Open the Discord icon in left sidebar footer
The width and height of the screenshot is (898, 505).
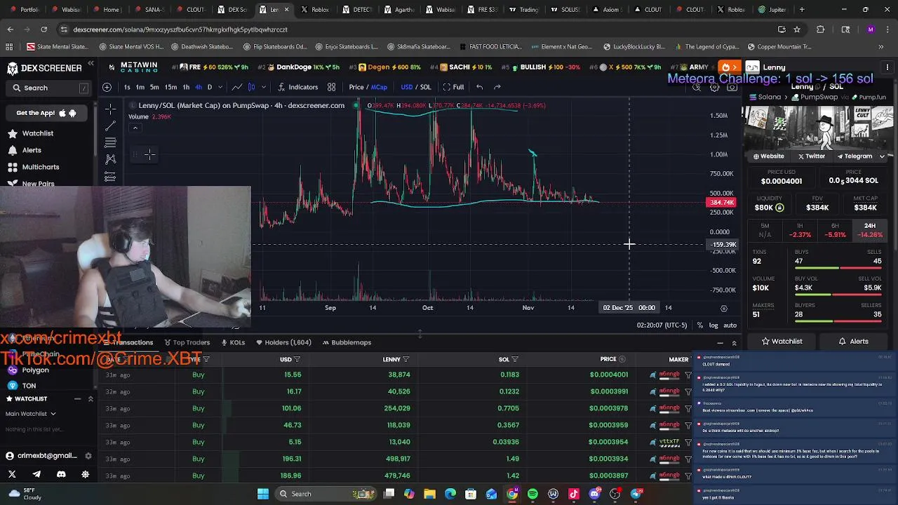[61, 474]
